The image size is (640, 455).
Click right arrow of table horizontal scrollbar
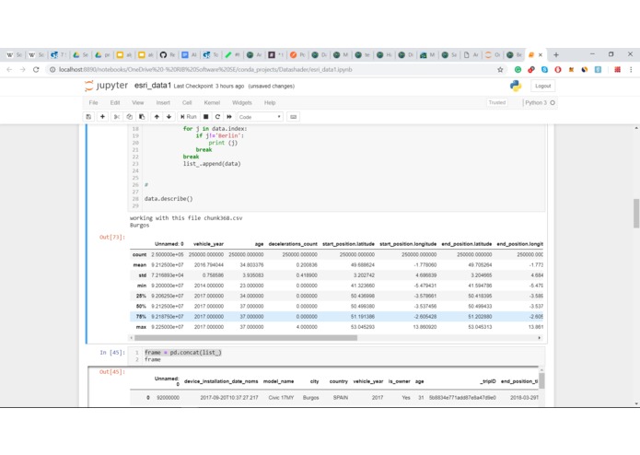(x=540, y=338)
